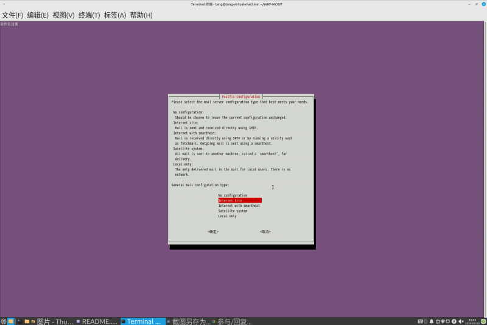Open the file manager launcher icon
Image resolution: width=487 pixels, height=325 pixels.
coord(27,321)
